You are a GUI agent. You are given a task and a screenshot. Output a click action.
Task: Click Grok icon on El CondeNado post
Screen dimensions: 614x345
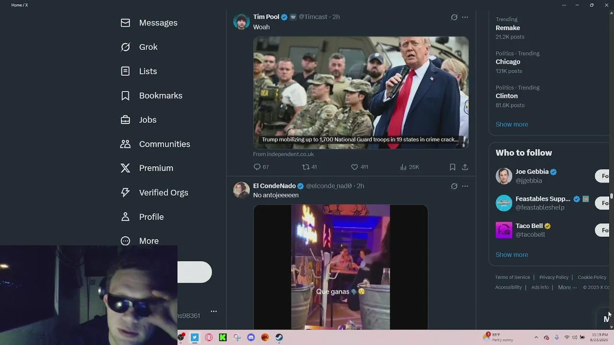(454, 186)
